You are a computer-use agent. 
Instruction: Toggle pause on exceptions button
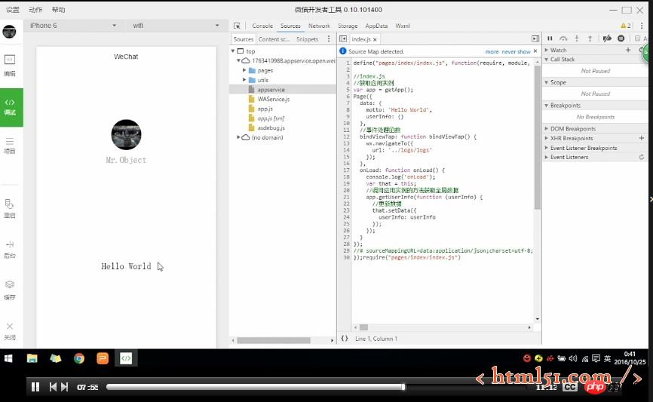tap(621, 38)
